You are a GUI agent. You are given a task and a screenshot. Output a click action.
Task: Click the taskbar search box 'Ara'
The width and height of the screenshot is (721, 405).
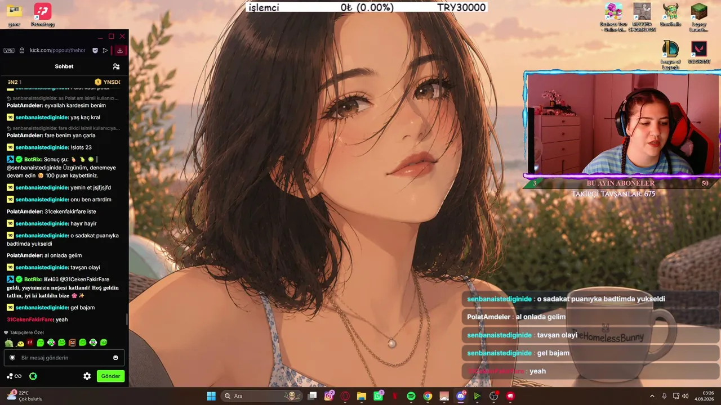[261, 396]
